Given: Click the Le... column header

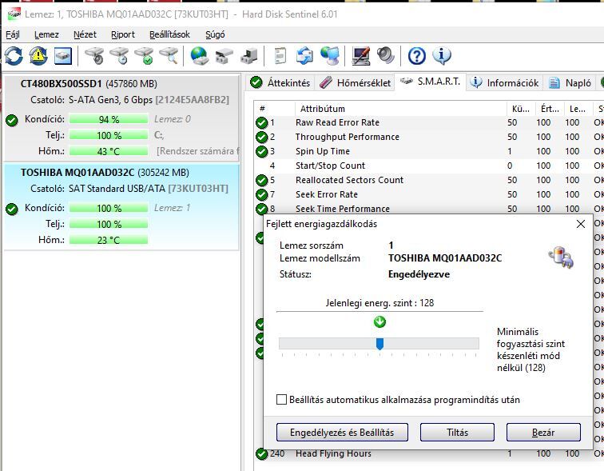Looking at the screenshot, I should (578, 109).
